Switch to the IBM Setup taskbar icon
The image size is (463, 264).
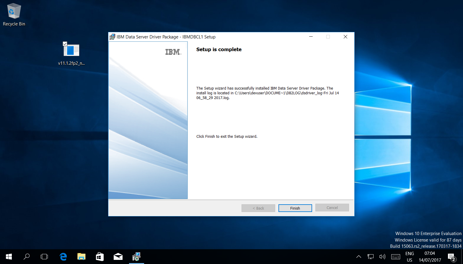136,257
